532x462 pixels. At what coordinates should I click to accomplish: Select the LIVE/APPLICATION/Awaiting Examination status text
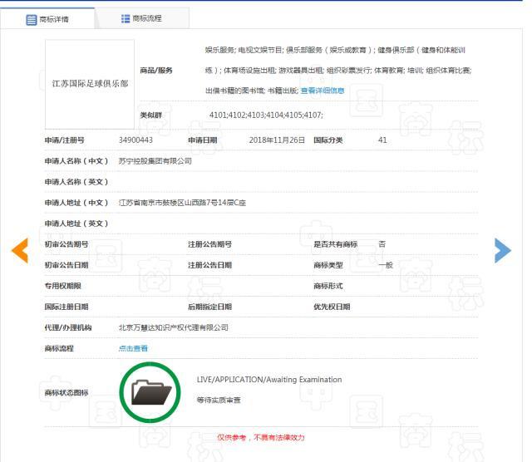pyautogui.click(x=269, y=380)
